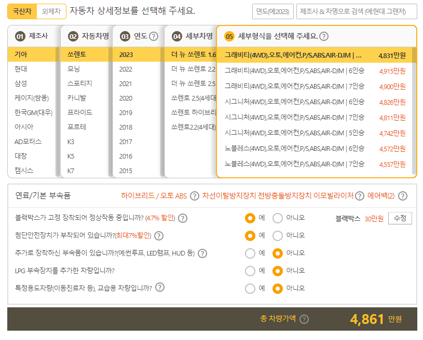
Task: Open the 01 제조사 step header
Action: 34,36
